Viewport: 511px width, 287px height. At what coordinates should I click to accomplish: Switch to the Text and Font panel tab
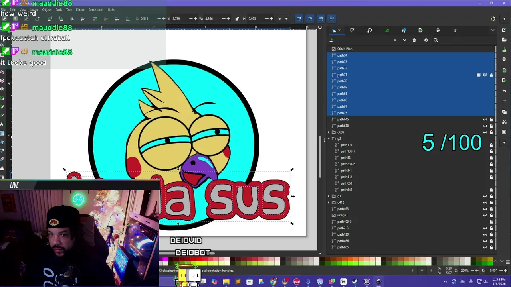(x=455, y=30)
